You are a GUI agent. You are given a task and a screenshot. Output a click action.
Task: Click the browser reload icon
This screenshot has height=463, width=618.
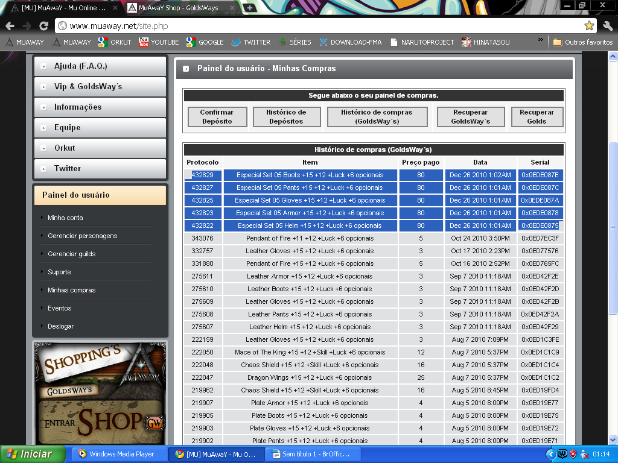(43, 26)
